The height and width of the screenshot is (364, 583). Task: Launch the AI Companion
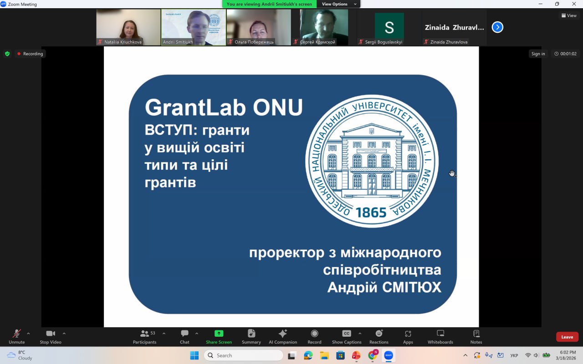click(282, 336)
